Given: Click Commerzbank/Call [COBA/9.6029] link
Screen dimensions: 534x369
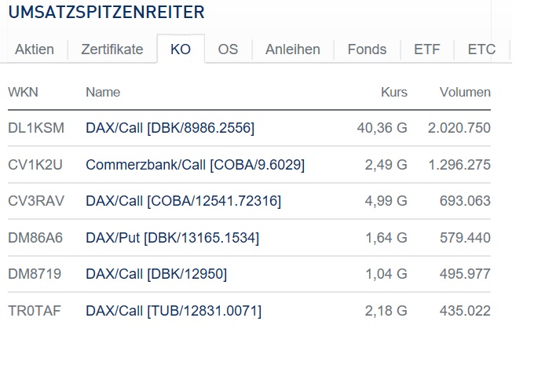Looking at the screenshot, I should [195, 164].
